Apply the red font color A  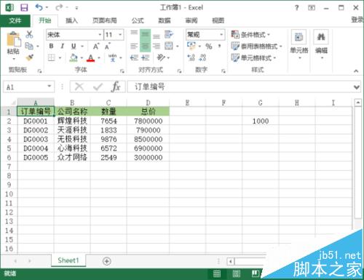click(91, 57)
